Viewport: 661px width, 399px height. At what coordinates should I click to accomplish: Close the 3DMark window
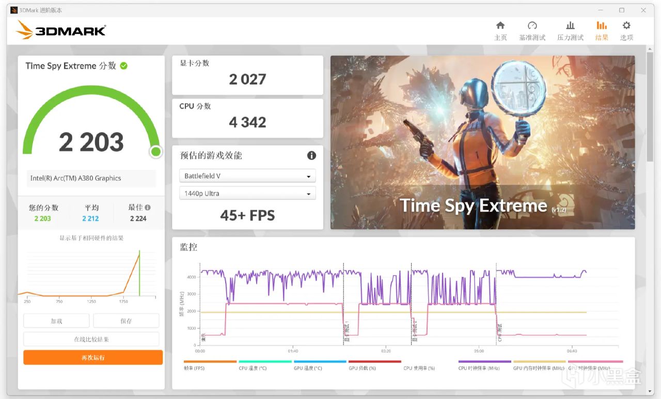click(643, 10)
